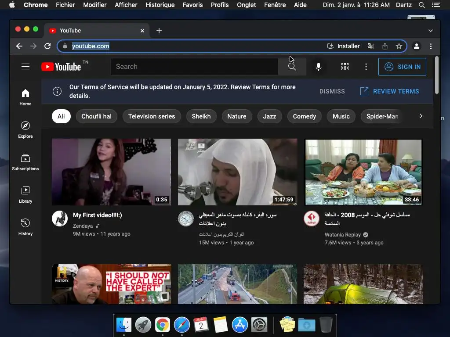This screenshot has width=450, height=337.
Task: Close the YouTube tab
Action: point(142,31)
